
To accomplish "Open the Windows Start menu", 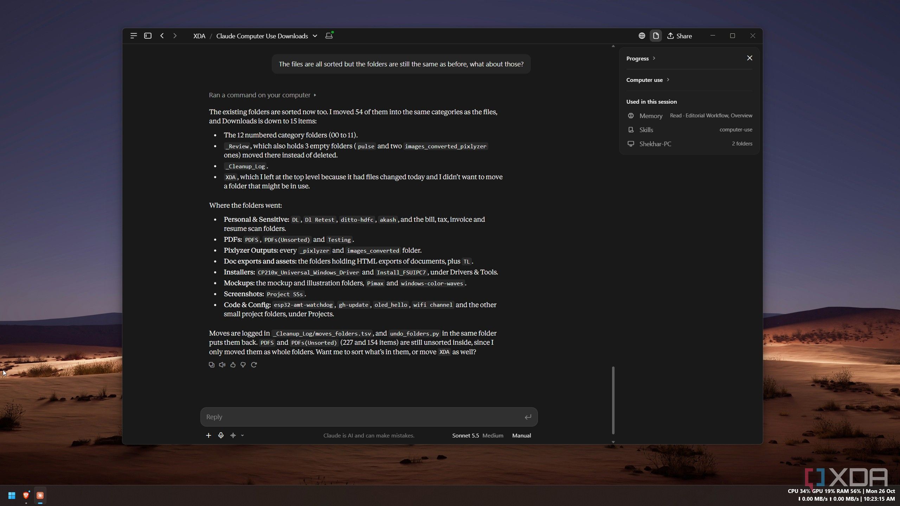I will tap(12, 495).
